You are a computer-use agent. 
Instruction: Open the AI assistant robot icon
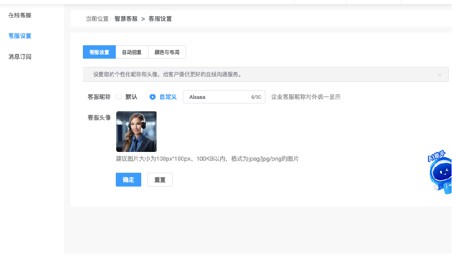(440, 172)
